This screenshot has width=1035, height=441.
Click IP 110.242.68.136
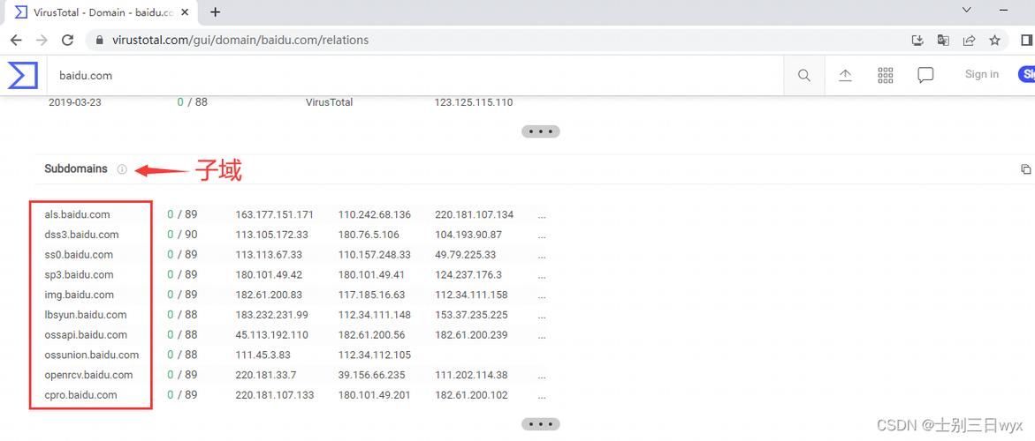[x=375, y=214]
